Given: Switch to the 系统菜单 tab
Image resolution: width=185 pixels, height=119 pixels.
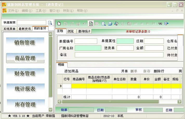Looking at the screenshot, I should click(x=9, y=29).
